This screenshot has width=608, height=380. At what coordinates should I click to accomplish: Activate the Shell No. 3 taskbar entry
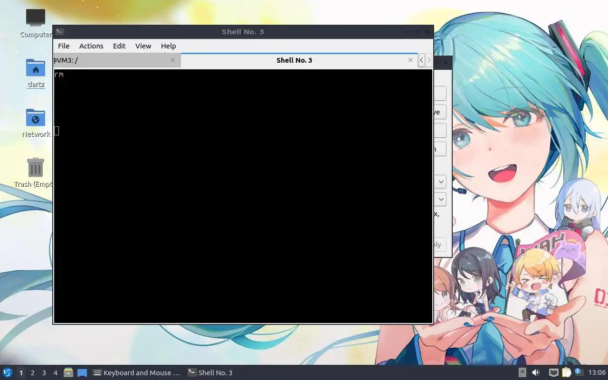[210, 373]
